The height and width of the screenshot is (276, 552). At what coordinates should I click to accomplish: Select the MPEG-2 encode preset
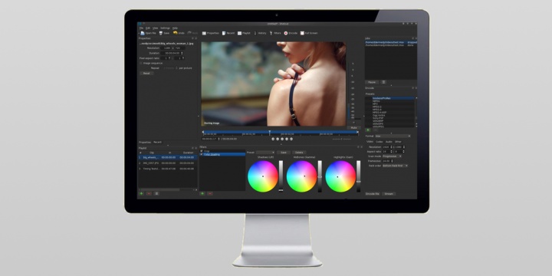point(376,107)
